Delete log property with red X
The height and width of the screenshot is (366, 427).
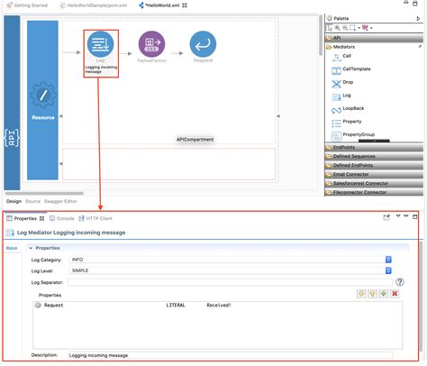pos(395,294)
